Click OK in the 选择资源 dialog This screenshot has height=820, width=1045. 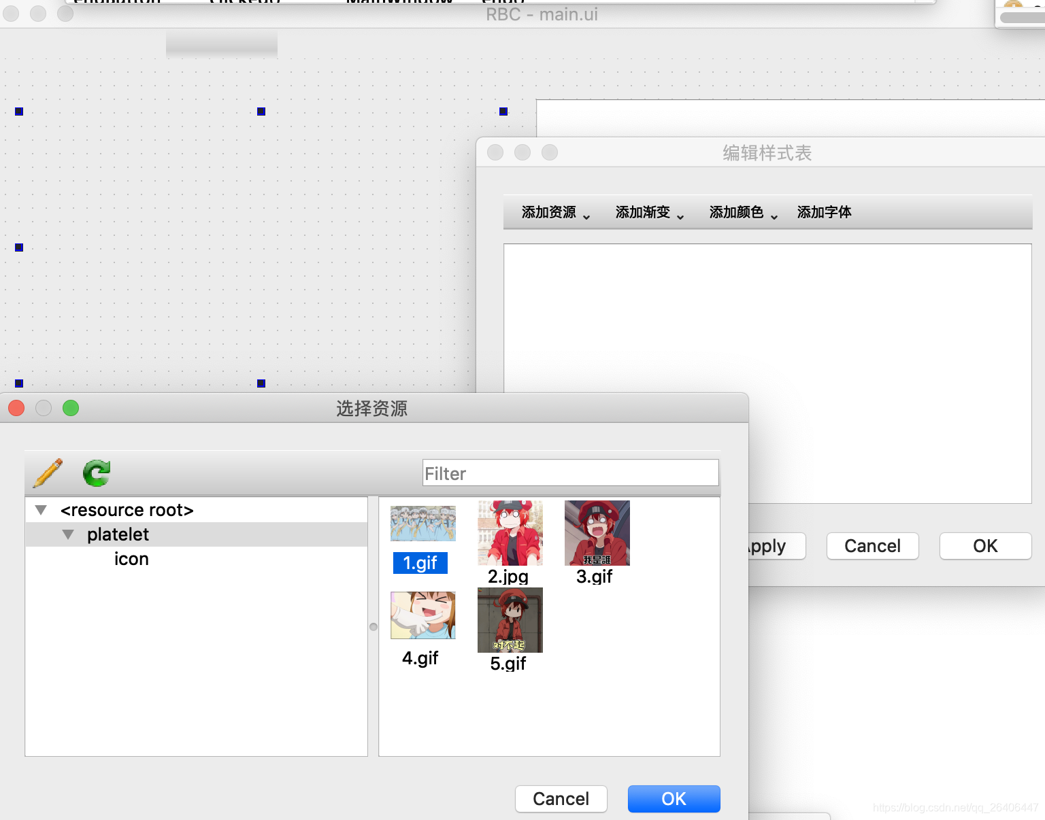[674, 799]
